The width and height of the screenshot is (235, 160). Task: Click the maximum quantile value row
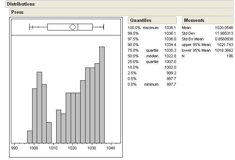pos(152,28)
